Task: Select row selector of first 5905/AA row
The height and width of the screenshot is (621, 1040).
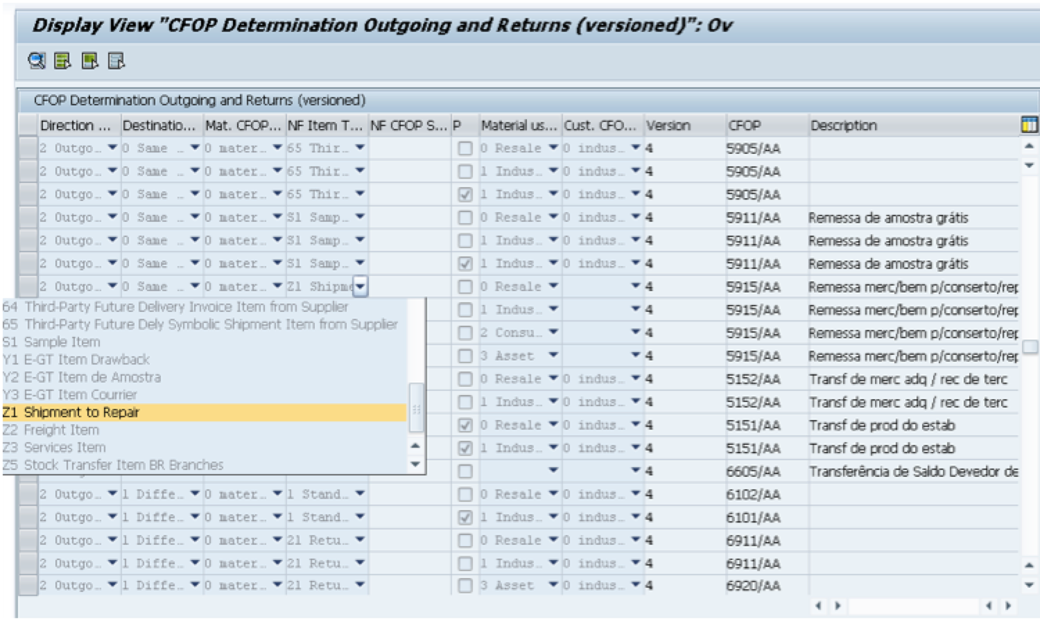Action: 28,148
